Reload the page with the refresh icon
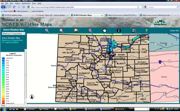 pyautogui.click(x=14, y=7)
